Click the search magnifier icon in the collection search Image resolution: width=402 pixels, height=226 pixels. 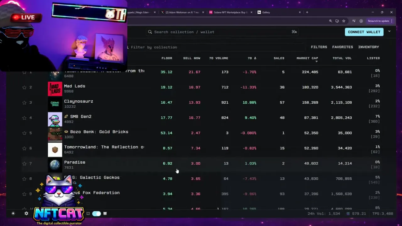(x=150, y=32)
